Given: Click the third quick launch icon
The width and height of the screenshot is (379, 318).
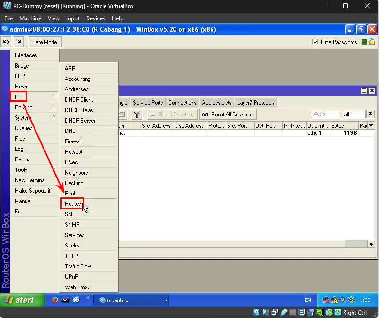Looking at the screenshot, I should pos(76,300).
